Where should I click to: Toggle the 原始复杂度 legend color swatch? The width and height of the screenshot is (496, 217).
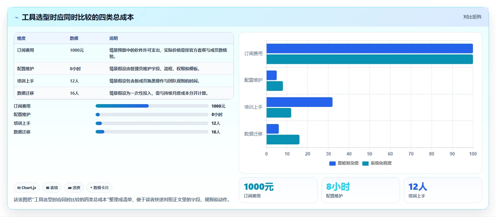click(x=332, y=164)
